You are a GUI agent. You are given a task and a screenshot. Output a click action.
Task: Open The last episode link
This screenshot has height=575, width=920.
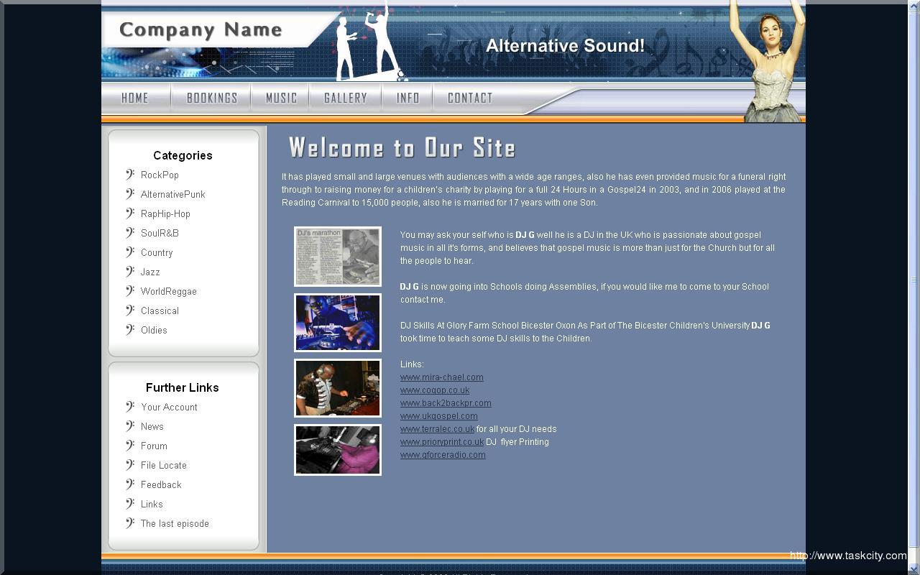pyautogui.click(x=175, y=523)
